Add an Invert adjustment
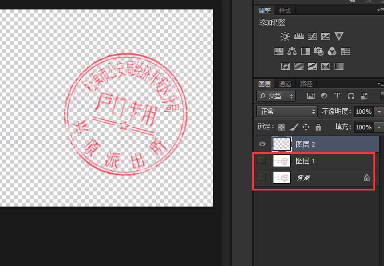 pyautogui.click(x=286, y=66)
